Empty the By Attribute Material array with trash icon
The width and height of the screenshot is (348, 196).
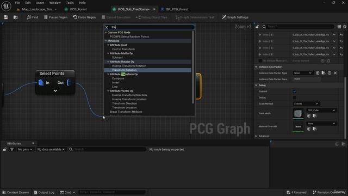pos(328,60)
